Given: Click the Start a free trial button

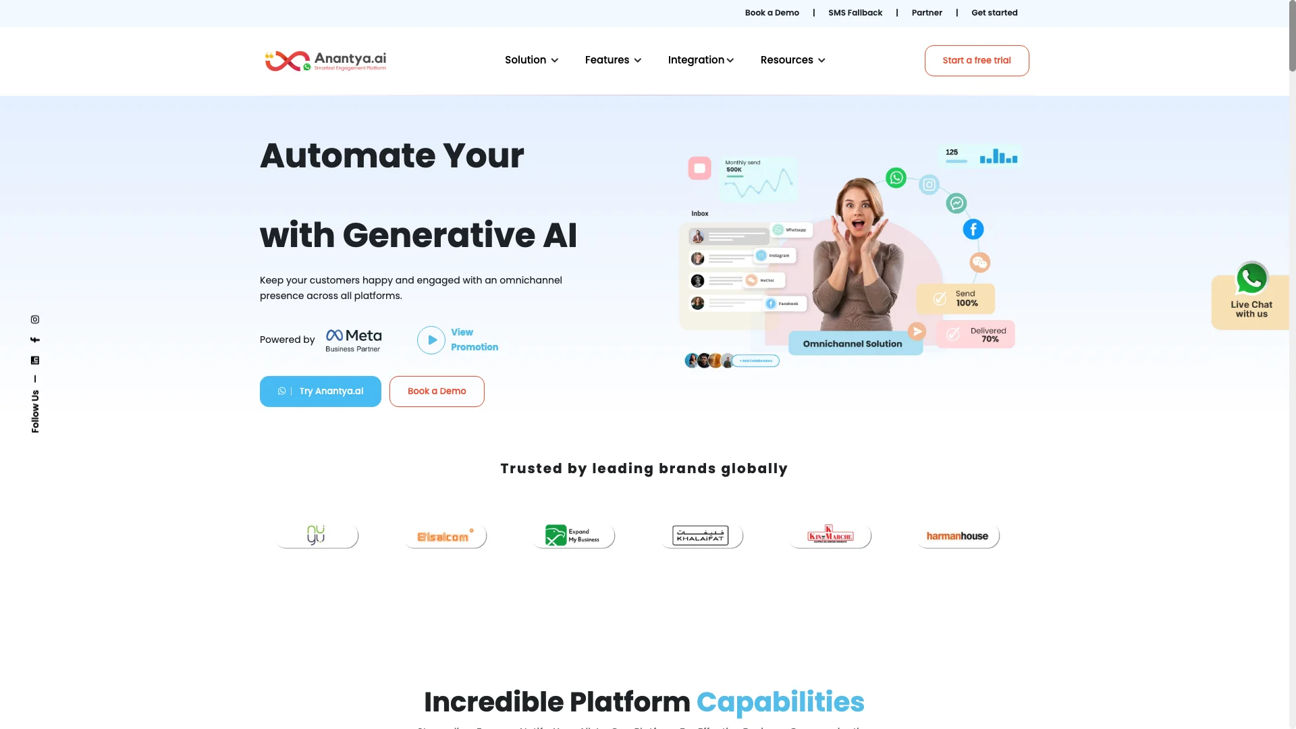Looking at the screenshot, I should tap(977, 59).
